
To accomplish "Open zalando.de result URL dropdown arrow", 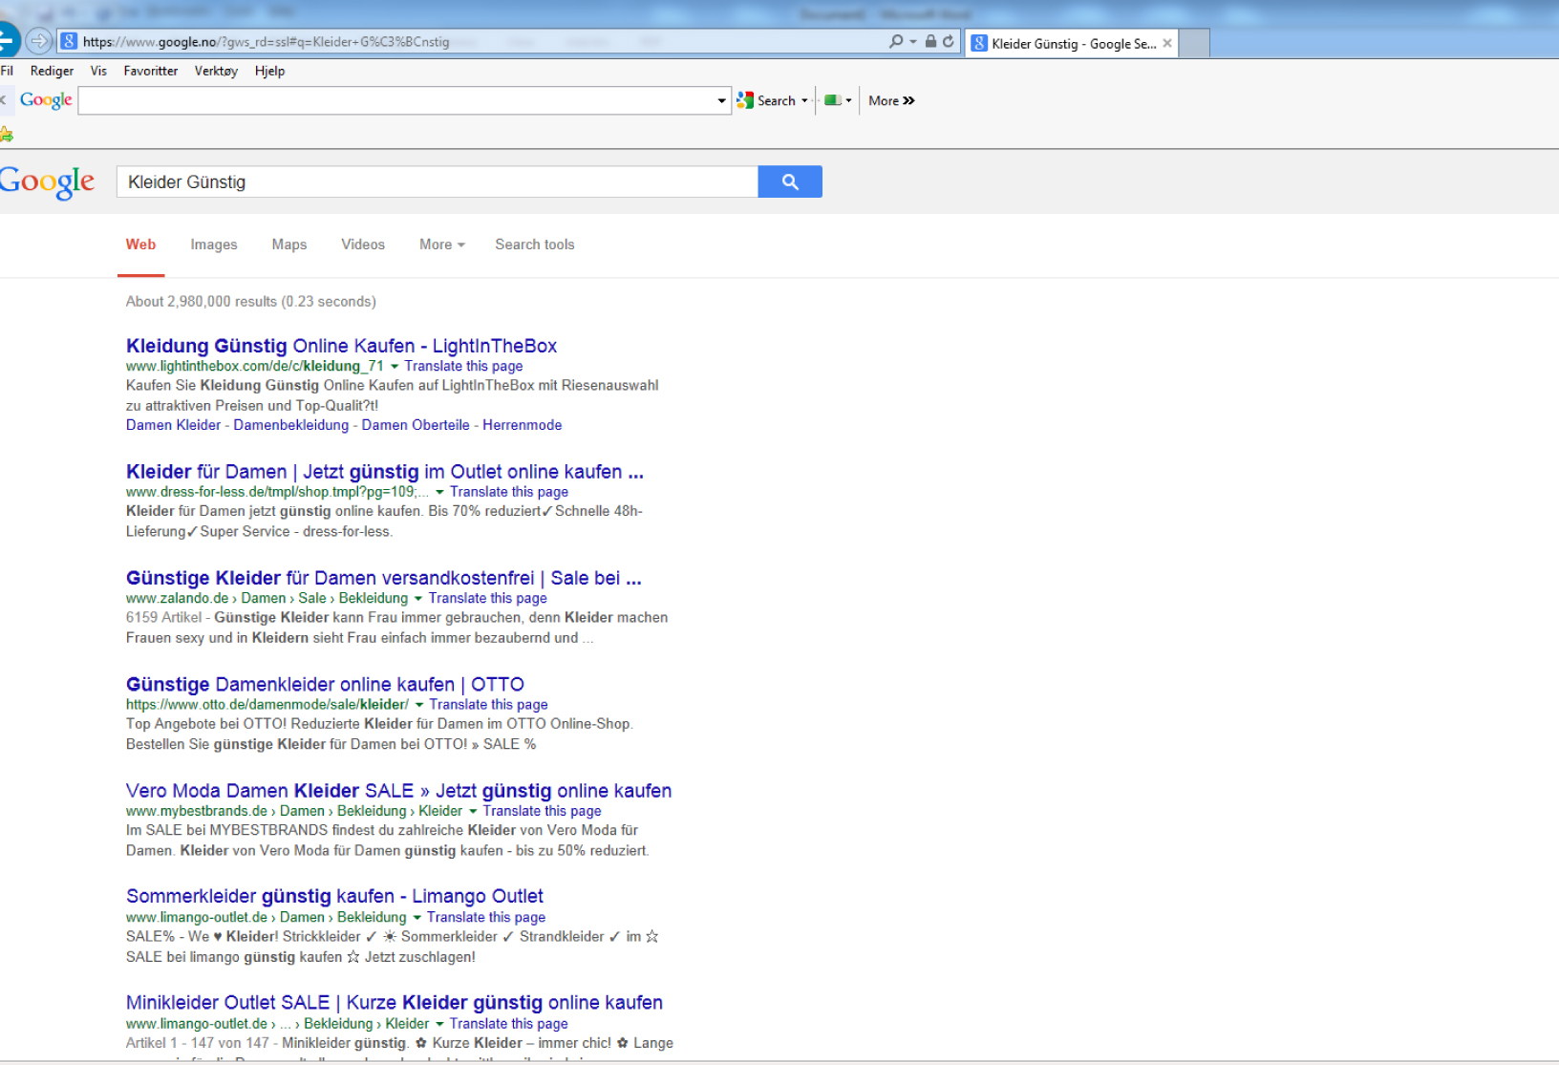I will click(417, 599).
